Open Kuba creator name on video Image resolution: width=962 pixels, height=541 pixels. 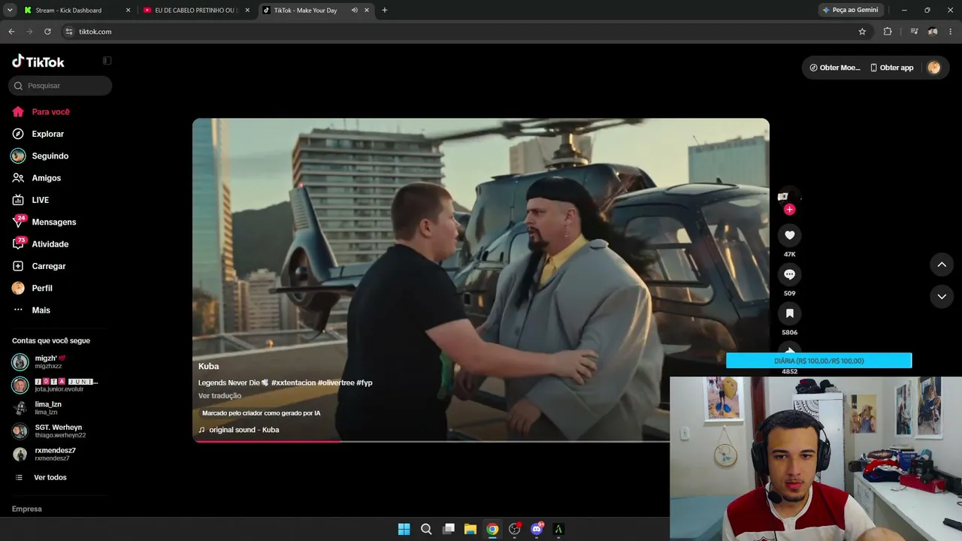click(209, 367)
